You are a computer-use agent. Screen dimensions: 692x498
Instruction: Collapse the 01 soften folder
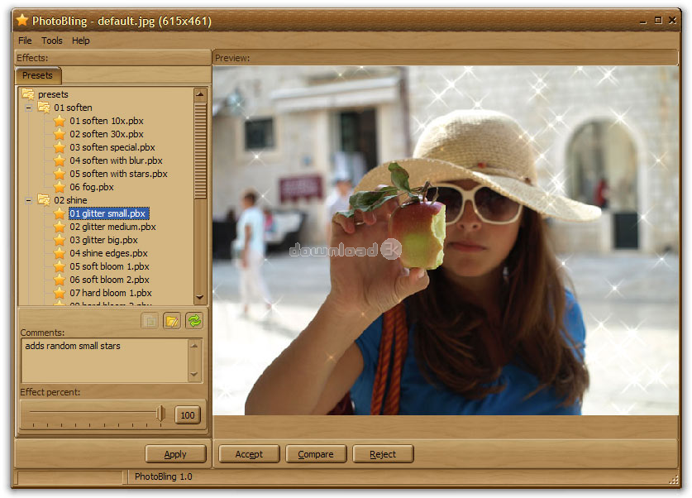coord(29,108)
